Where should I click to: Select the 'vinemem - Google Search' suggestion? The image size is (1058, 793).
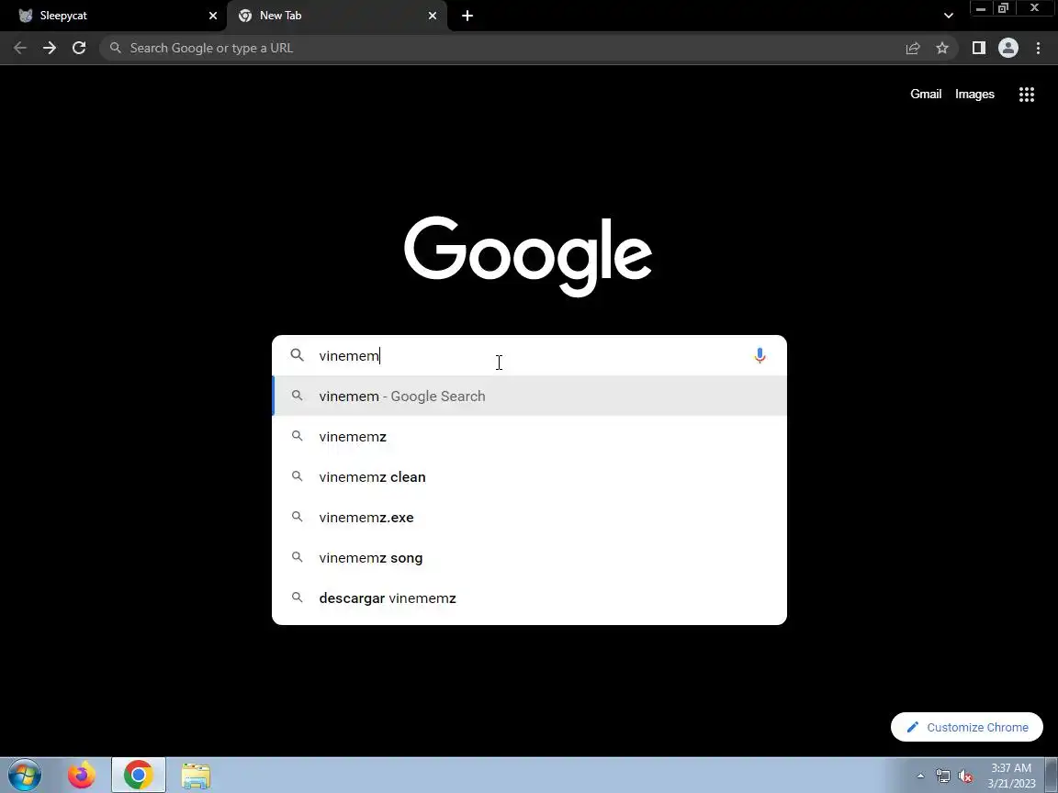(529, 396)
